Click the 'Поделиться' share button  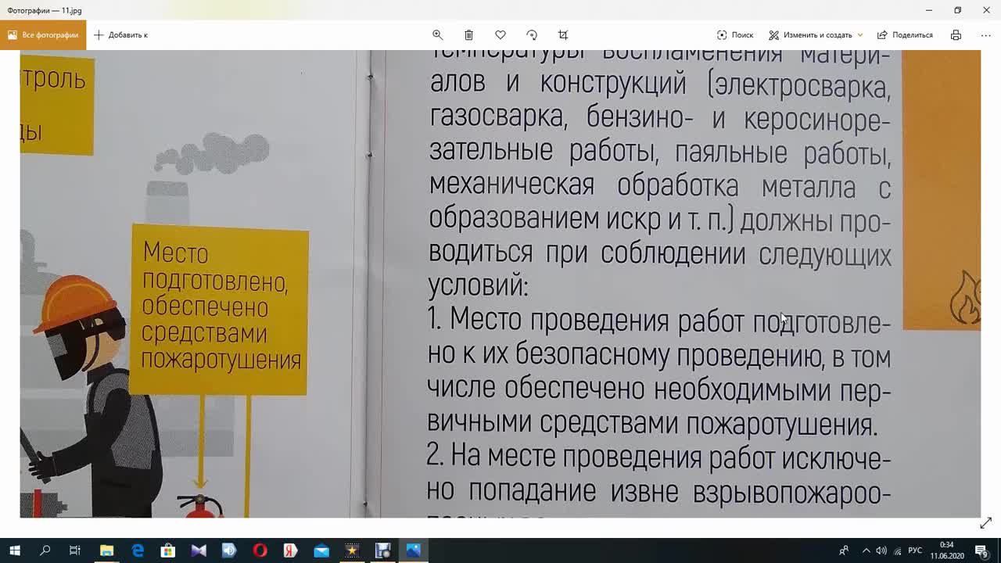[x=905, y=35]
